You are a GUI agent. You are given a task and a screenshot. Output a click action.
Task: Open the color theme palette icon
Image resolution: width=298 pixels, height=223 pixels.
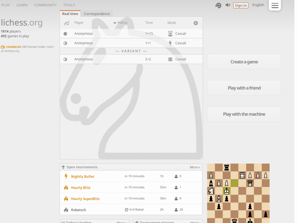pyautogui.click(x=218, y=6)
